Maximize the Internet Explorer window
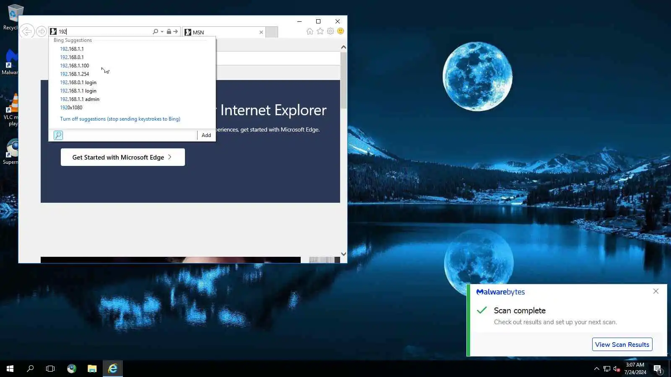 pos(318,21)
